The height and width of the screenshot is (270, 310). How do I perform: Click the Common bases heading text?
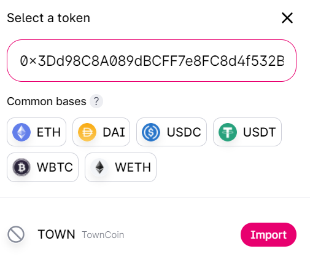click(x=47, y=101)
